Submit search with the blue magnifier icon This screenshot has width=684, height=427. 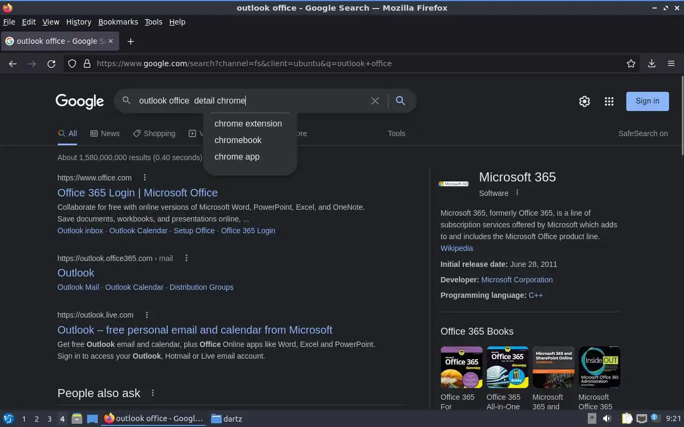tap(400, 100)
